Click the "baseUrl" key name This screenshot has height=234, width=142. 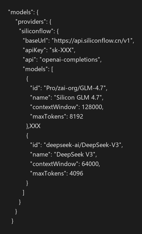tap(35, 41)
